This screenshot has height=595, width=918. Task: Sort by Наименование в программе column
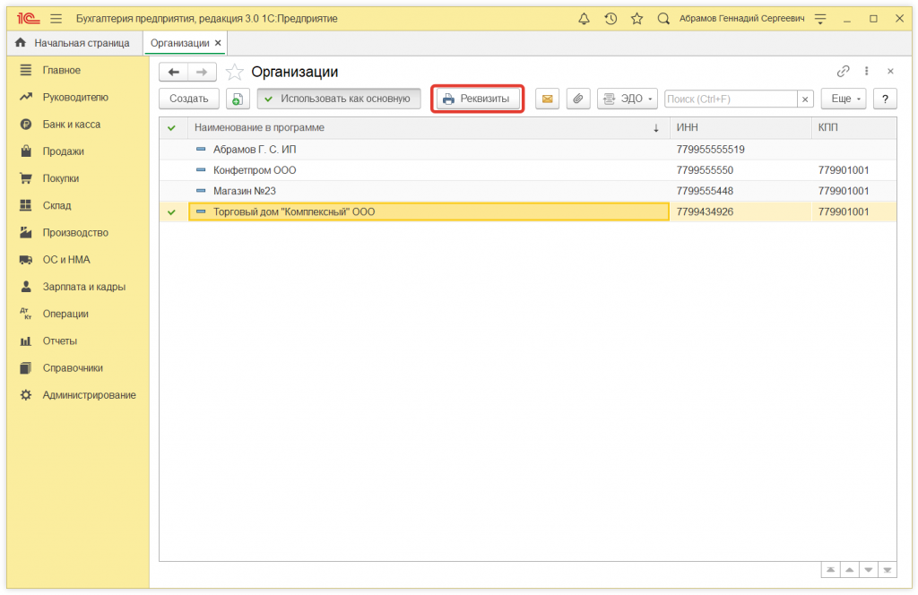point(421,128)
